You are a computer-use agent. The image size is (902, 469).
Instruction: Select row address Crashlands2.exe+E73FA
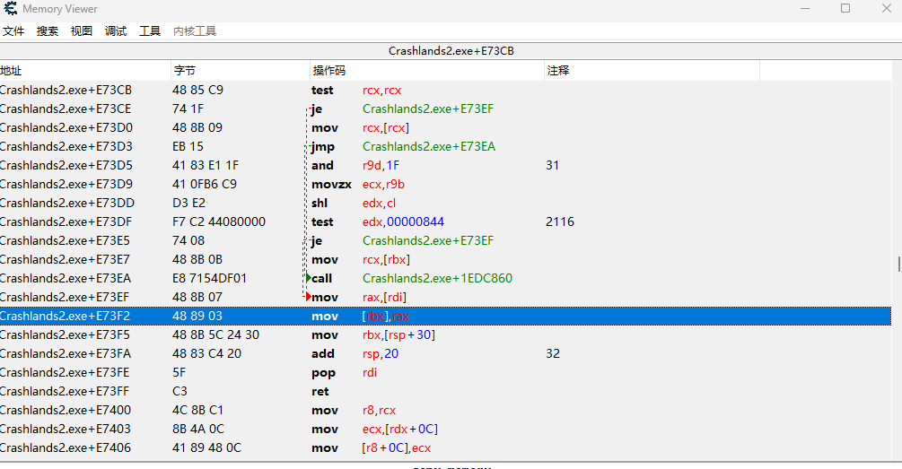pyautogui.click(x=66, y=354)
